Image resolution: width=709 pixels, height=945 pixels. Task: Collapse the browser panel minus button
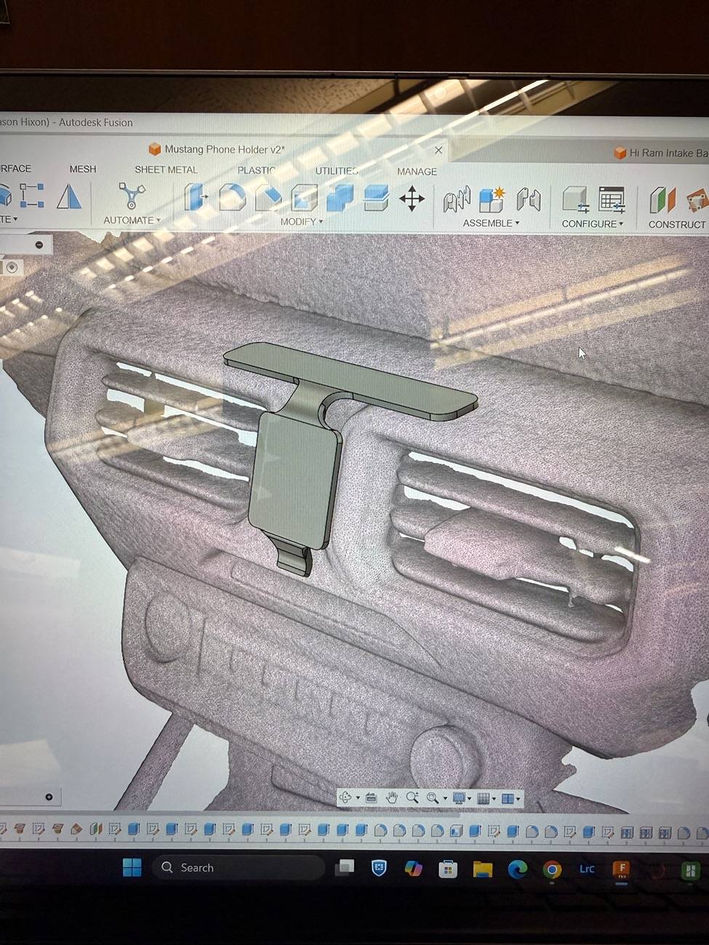(x=39, y=245)
